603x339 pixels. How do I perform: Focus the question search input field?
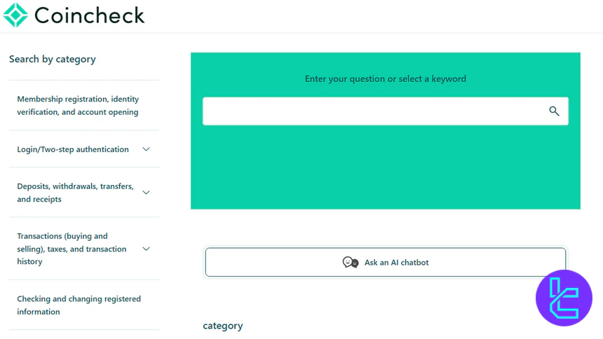(x=372, y=111)
